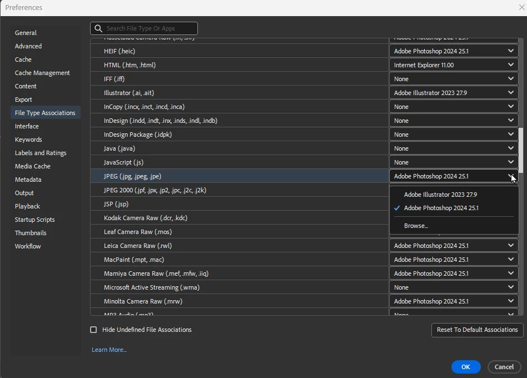Expand the InCopy file type dropdown
This screenshot has width=527, height=378.
454,107
